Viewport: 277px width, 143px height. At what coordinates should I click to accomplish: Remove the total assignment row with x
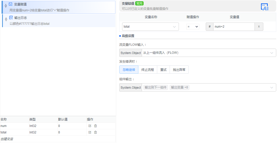click(x=259, y=27)
